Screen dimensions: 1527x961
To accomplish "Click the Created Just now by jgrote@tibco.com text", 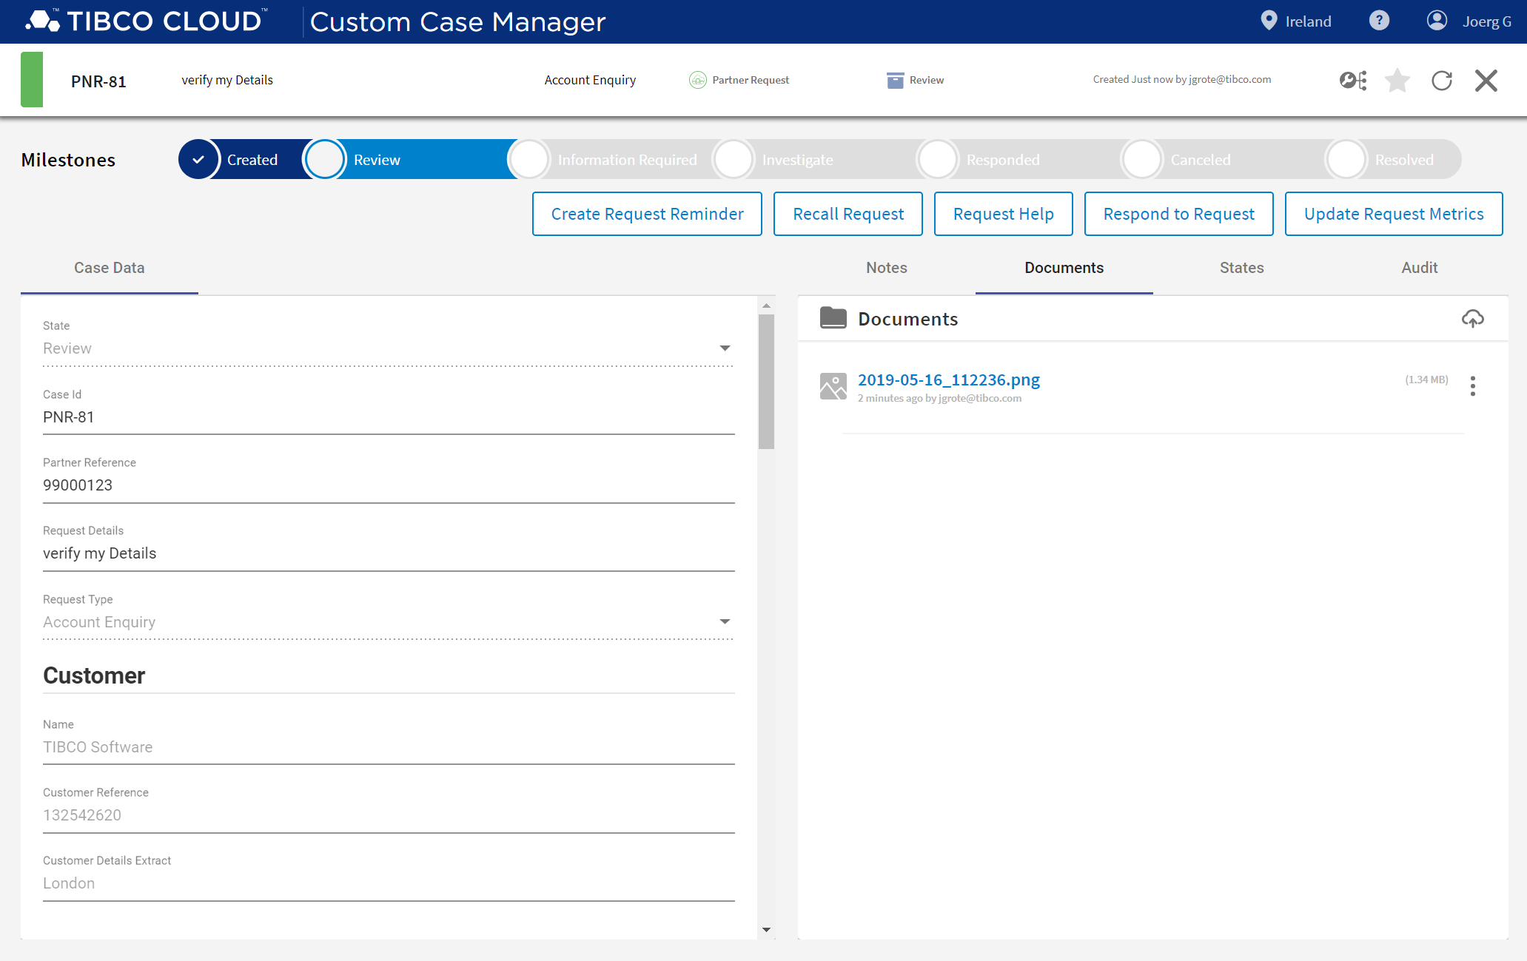I will click(x=1182, y=79).
